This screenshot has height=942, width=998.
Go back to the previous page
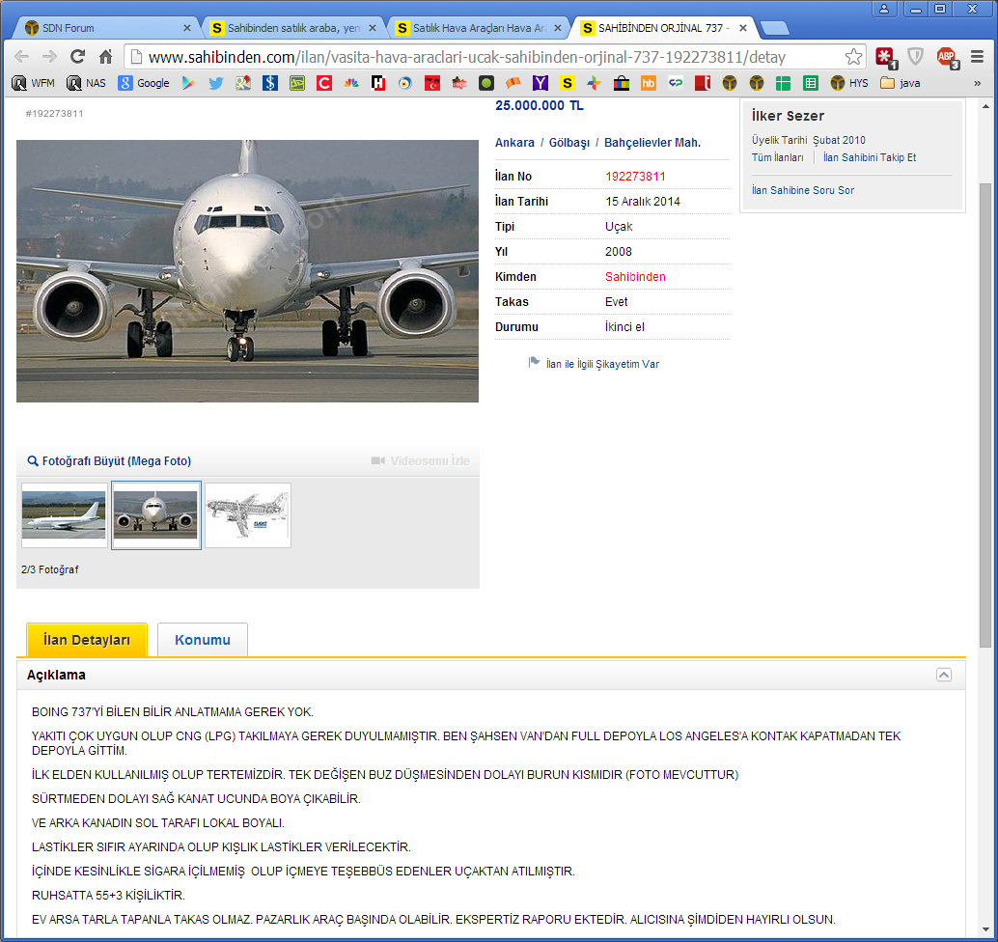click(x=21, y=57)
